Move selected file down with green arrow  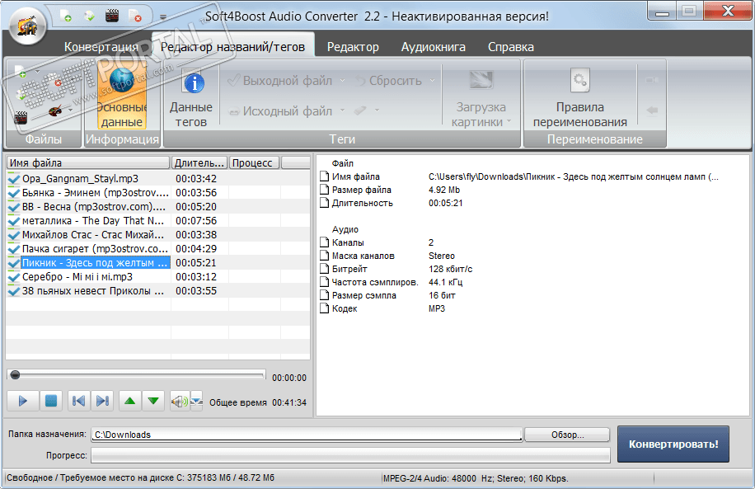153,401
